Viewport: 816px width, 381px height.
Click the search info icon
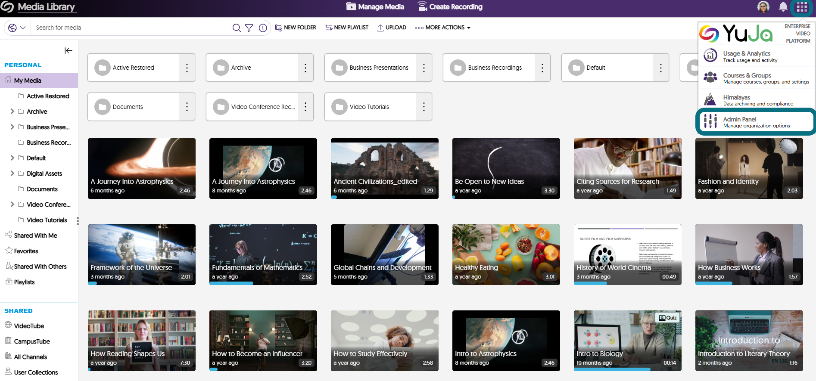point(263,28)
